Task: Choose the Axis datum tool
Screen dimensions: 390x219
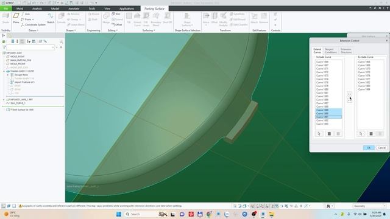Action: pos(26,14)
